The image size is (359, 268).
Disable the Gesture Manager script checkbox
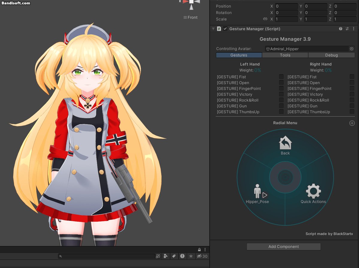pyautogui.click(x=225, y=29)
